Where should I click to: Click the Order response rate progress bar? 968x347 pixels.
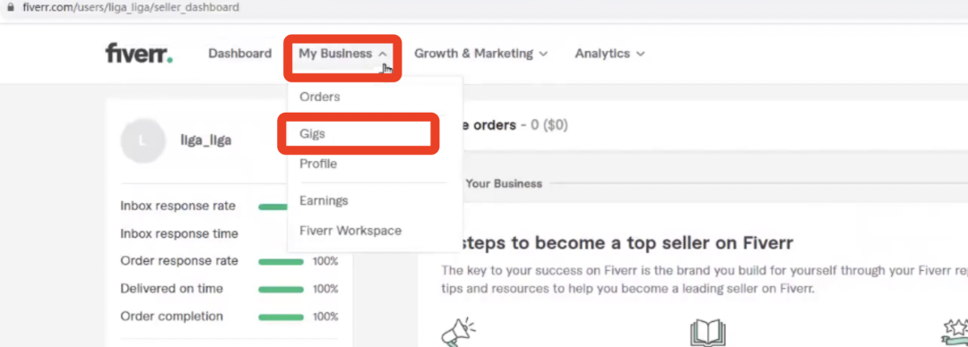point(281,261)
